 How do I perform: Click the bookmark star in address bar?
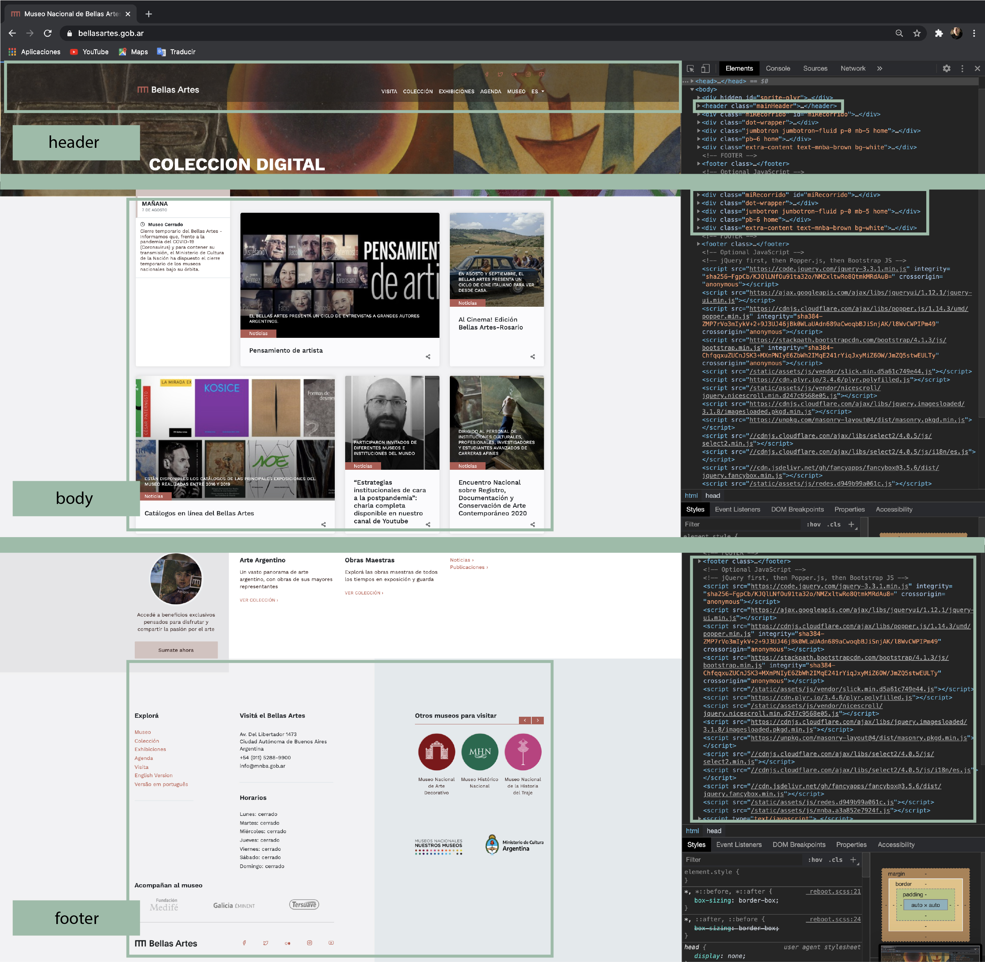point(917,34)
